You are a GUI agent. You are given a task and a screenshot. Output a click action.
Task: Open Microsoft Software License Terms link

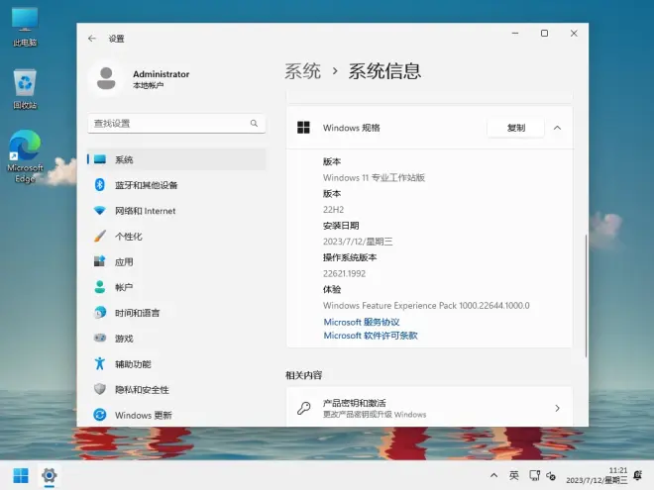pyautogui.click(x=371, y=336)
